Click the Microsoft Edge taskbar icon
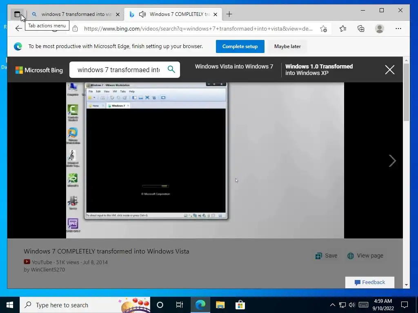The height and width of the screenshot is (313, 418). tap(200, 305)
